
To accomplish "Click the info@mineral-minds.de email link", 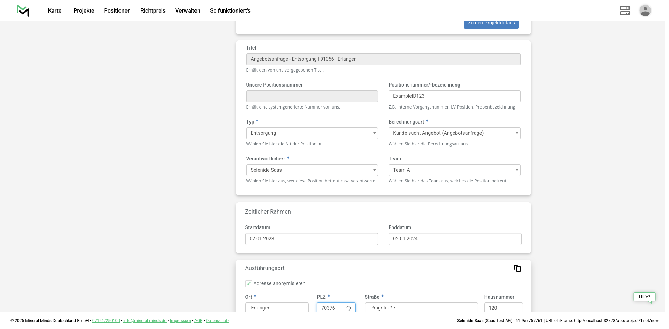I will tap(145, 321).
